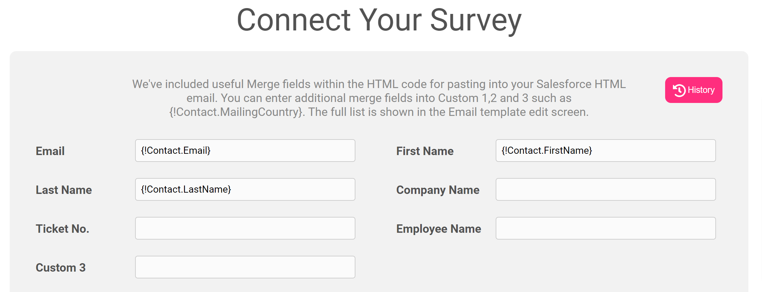
Task: Click the Custom 3 label
Action: 61,268
